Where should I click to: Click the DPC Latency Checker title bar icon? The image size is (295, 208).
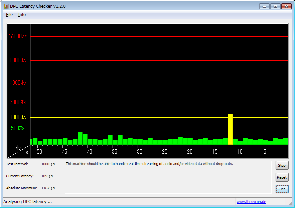6,6
